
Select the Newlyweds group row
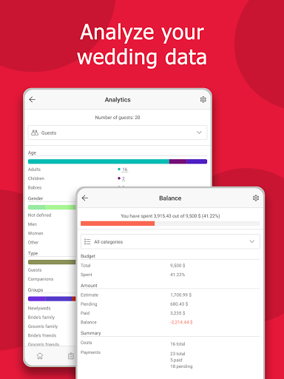coord(39,308)
